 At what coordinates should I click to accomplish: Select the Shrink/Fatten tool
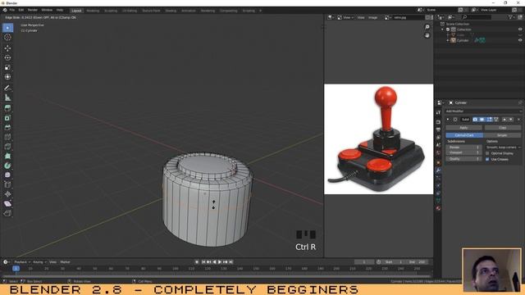pyautogui.click(x=7, y=194)
